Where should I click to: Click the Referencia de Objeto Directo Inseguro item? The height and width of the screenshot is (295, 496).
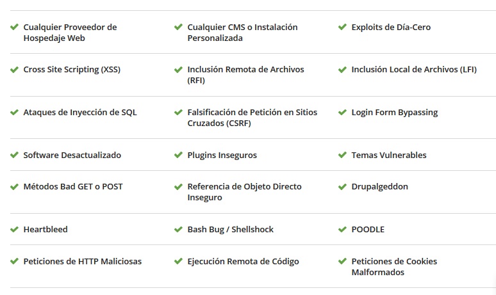[x=245, y=192]
